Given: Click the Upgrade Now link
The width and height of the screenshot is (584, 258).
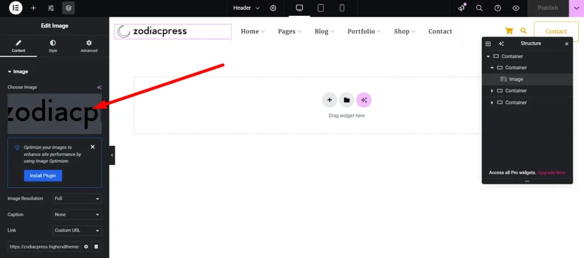Looking at the screenshot, I should 551,173.
